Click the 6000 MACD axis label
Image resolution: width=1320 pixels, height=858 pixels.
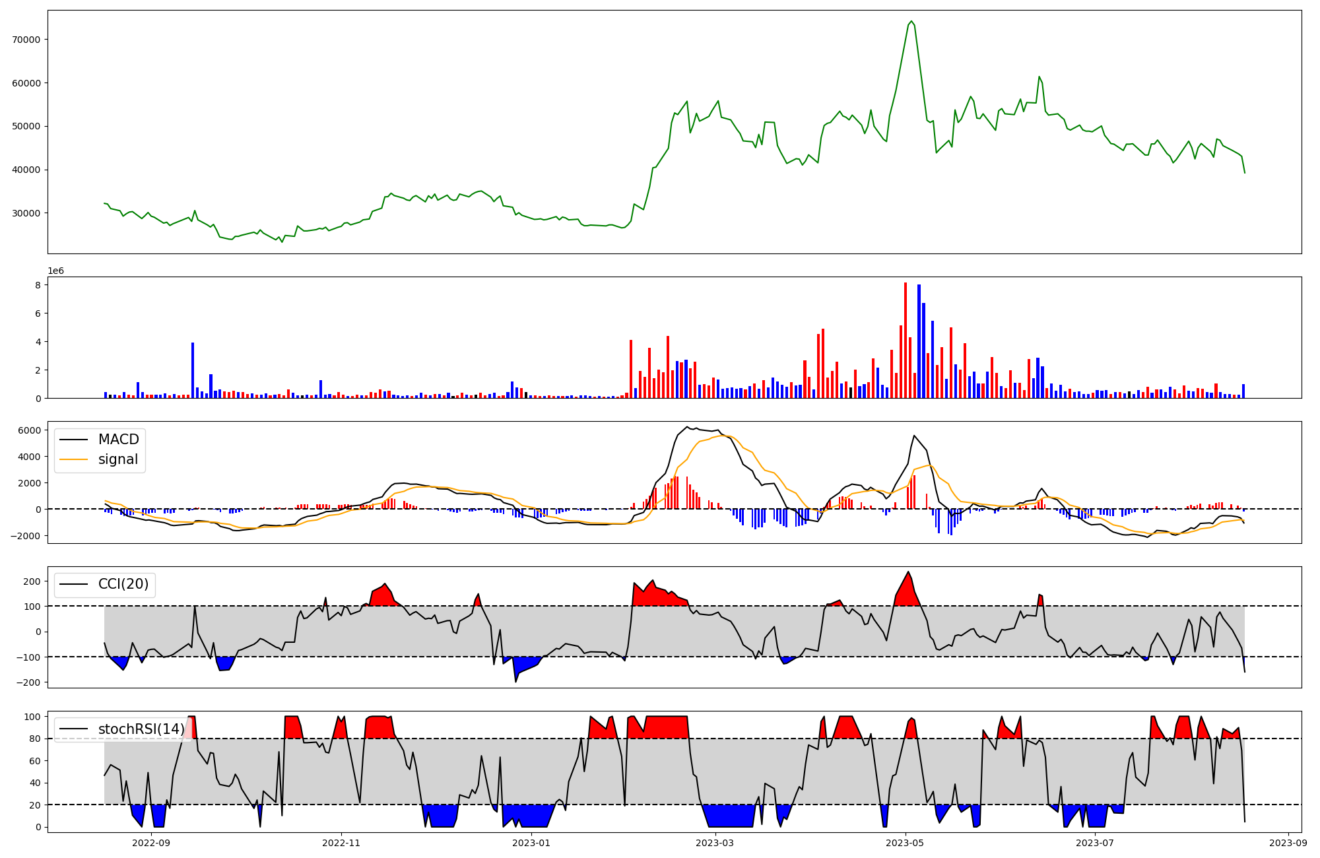click(x=29, y=430)
